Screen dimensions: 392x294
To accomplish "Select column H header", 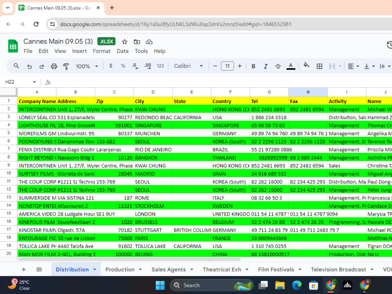I will coord(308,92).
